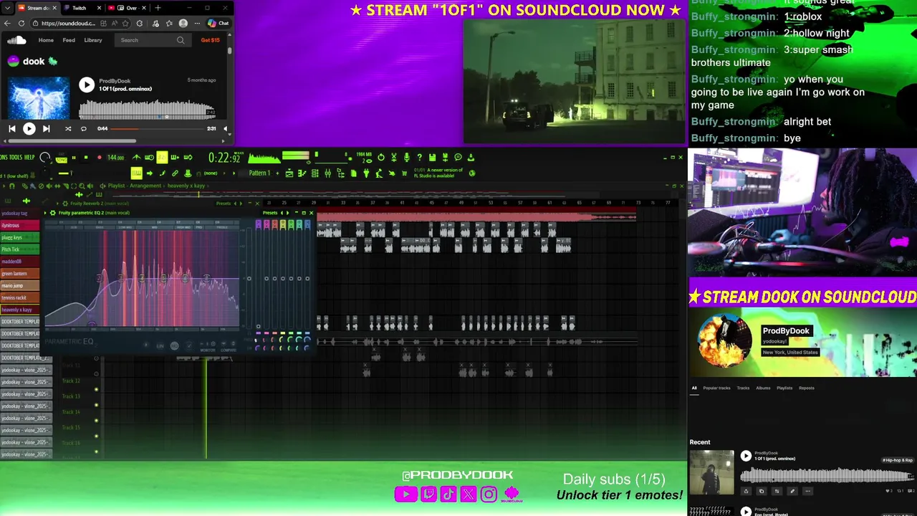Viewport: 917px width, 516px height.
Task: Click the download export icon
Action: [x=471, y=157]
